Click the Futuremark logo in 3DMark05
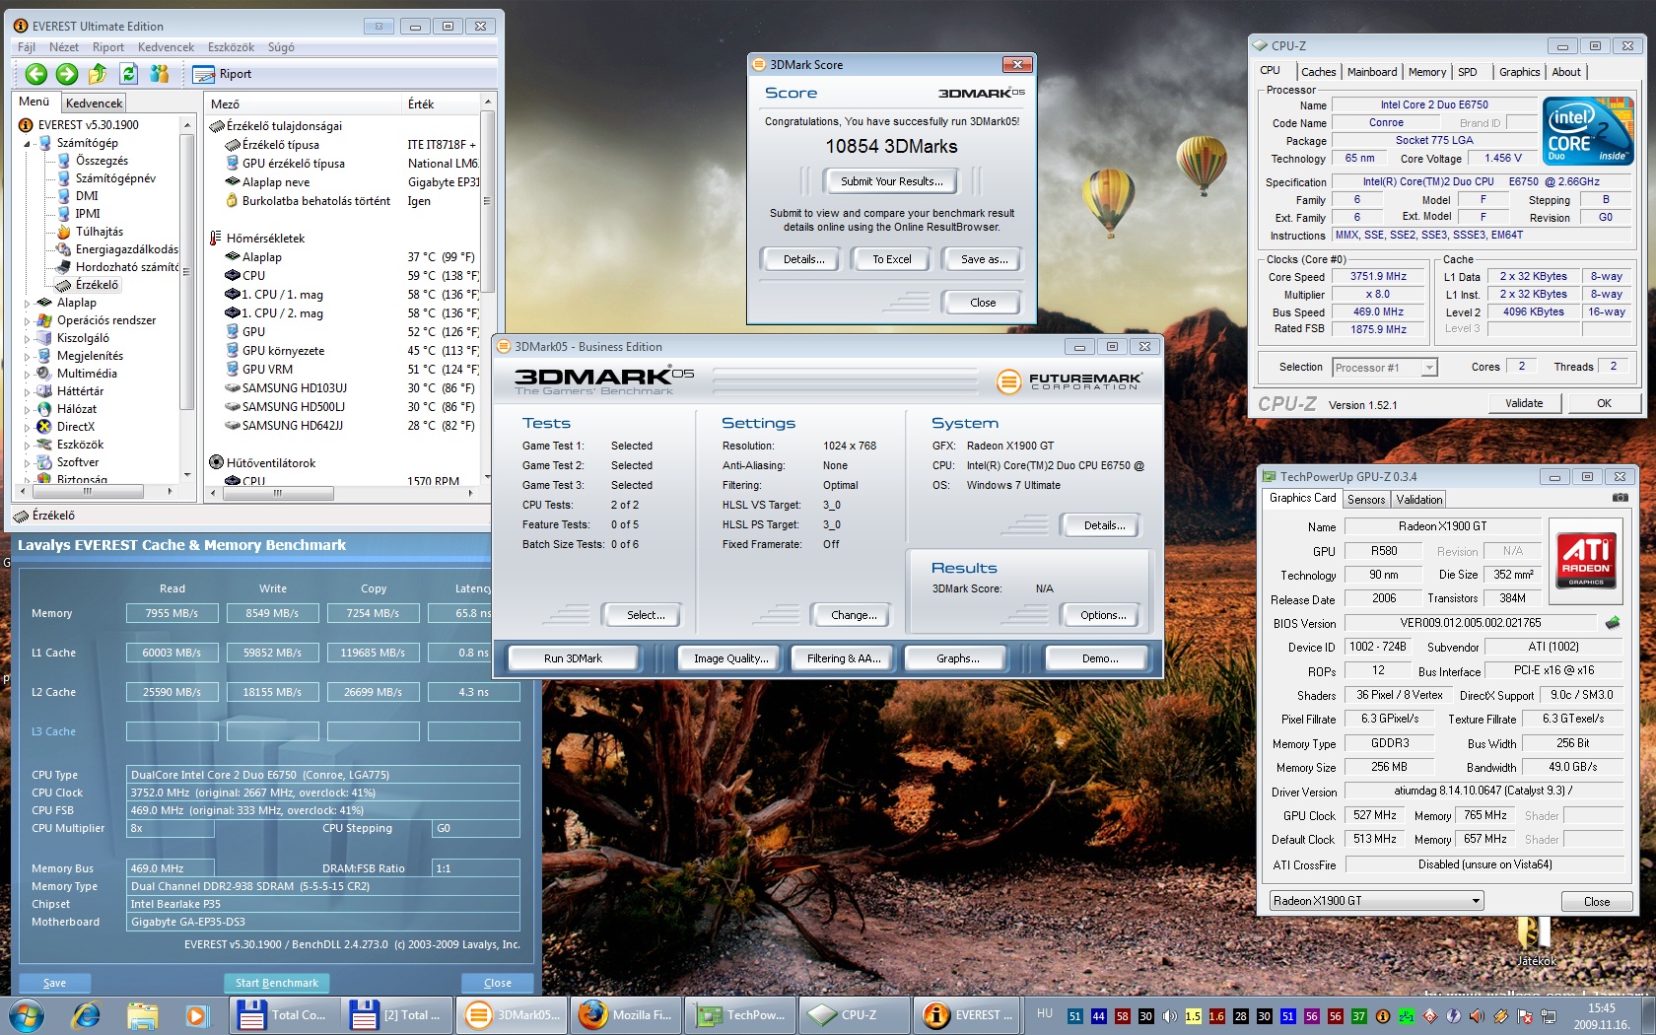 1069,380
